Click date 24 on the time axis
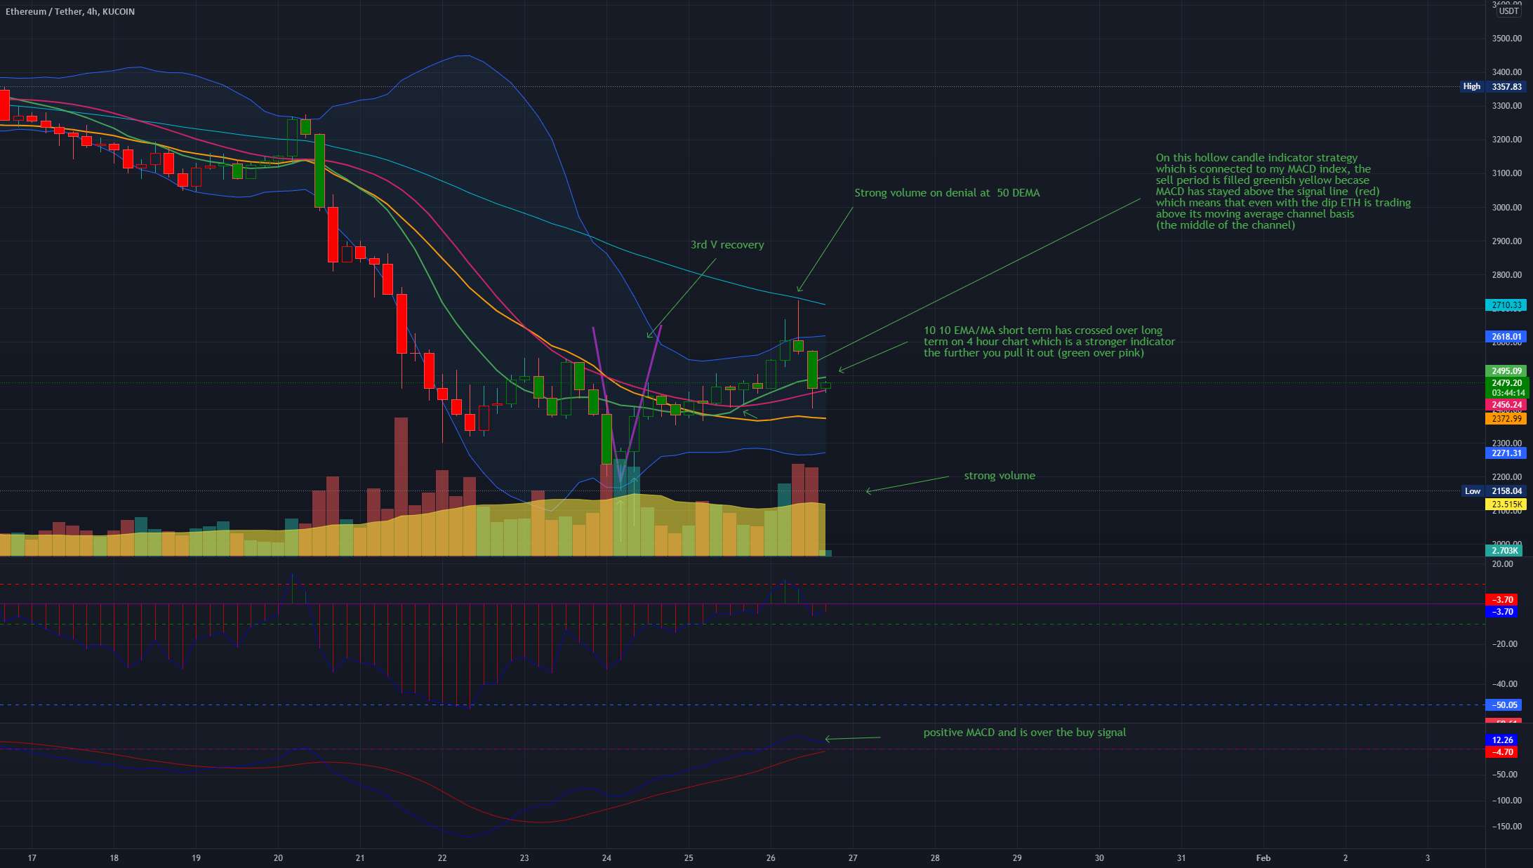Viewport: 1533px width, 868px height. point(606,858)
